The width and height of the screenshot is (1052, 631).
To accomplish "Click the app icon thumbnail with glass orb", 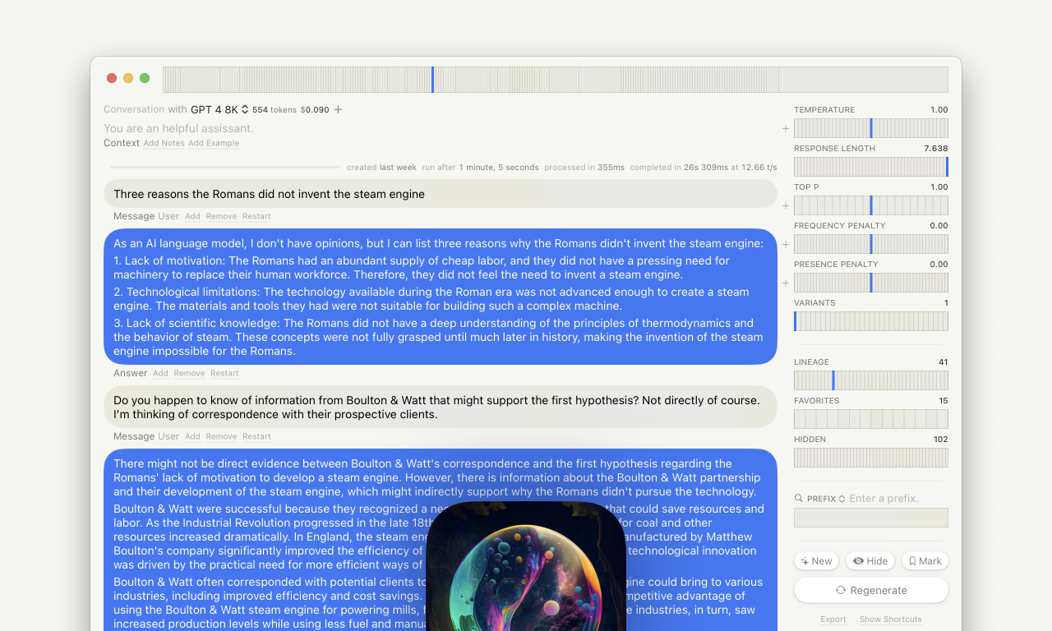I will click(x=526, y=566).
